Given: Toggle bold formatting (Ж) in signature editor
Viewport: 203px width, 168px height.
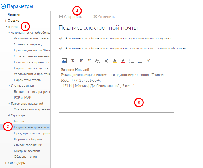Looking at the screenshot, I should click(x=73, y=61).
